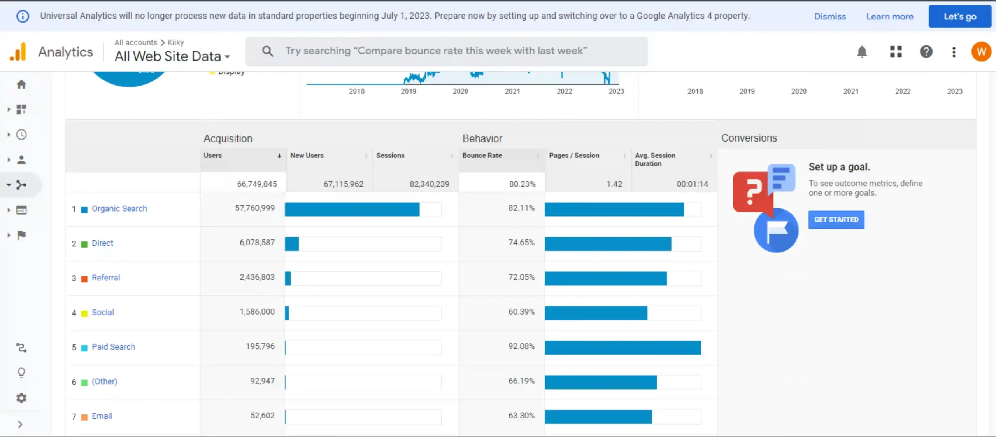Open Audience person icon in sidebar
The height and width of the screenshot is (437, 996).
pyautogui.click(x=21, y=159)
